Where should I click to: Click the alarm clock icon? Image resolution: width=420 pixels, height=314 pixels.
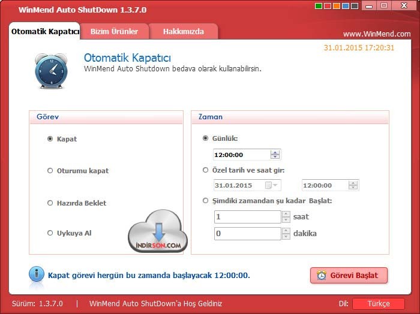[51, 71]
